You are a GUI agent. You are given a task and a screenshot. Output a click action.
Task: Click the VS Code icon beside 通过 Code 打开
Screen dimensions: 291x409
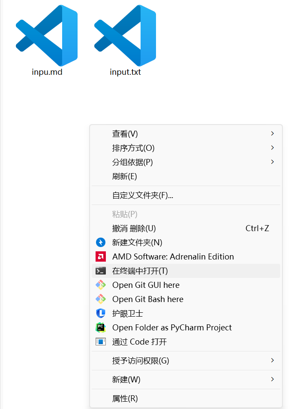[101, 342]
